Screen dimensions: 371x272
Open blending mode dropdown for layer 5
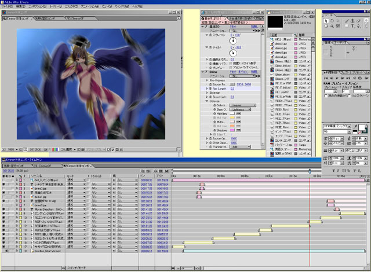click(76, 197)
